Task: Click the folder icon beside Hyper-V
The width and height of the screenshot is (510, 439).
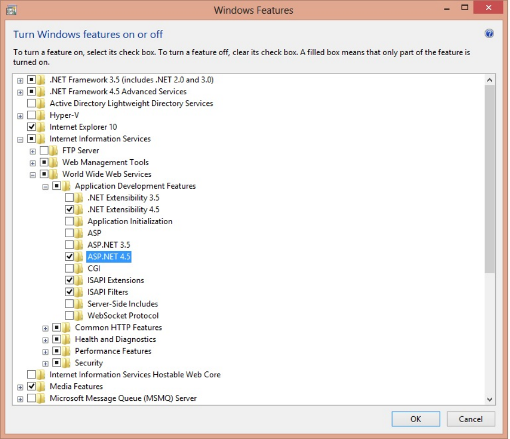Action: 41,115
